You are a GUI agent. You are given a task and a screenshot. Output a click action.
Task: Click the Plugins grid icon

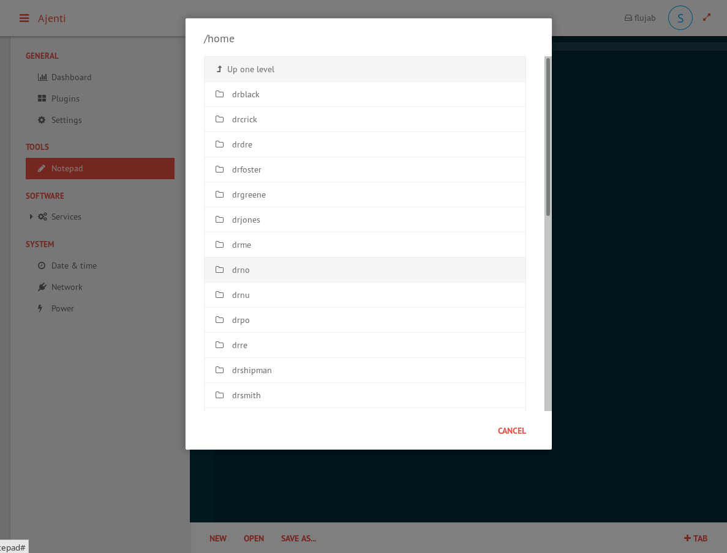pos(42,98)
